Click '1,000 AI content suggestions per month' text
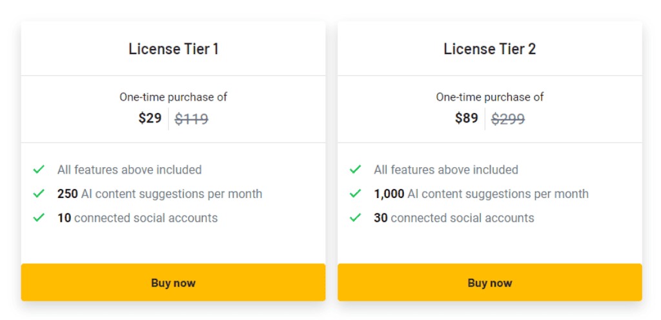Viewport: 661px width, 320px height. [482, 194]
